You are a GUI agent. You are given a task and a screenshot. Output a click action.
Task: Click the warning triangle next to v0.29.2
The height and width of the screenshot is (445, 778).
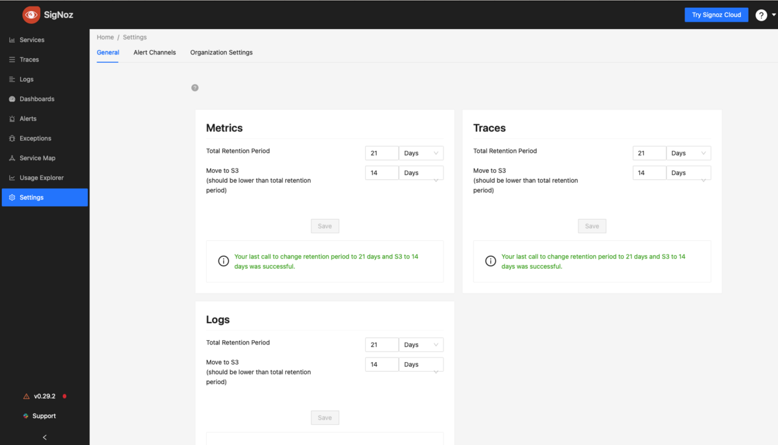(27, 396)
